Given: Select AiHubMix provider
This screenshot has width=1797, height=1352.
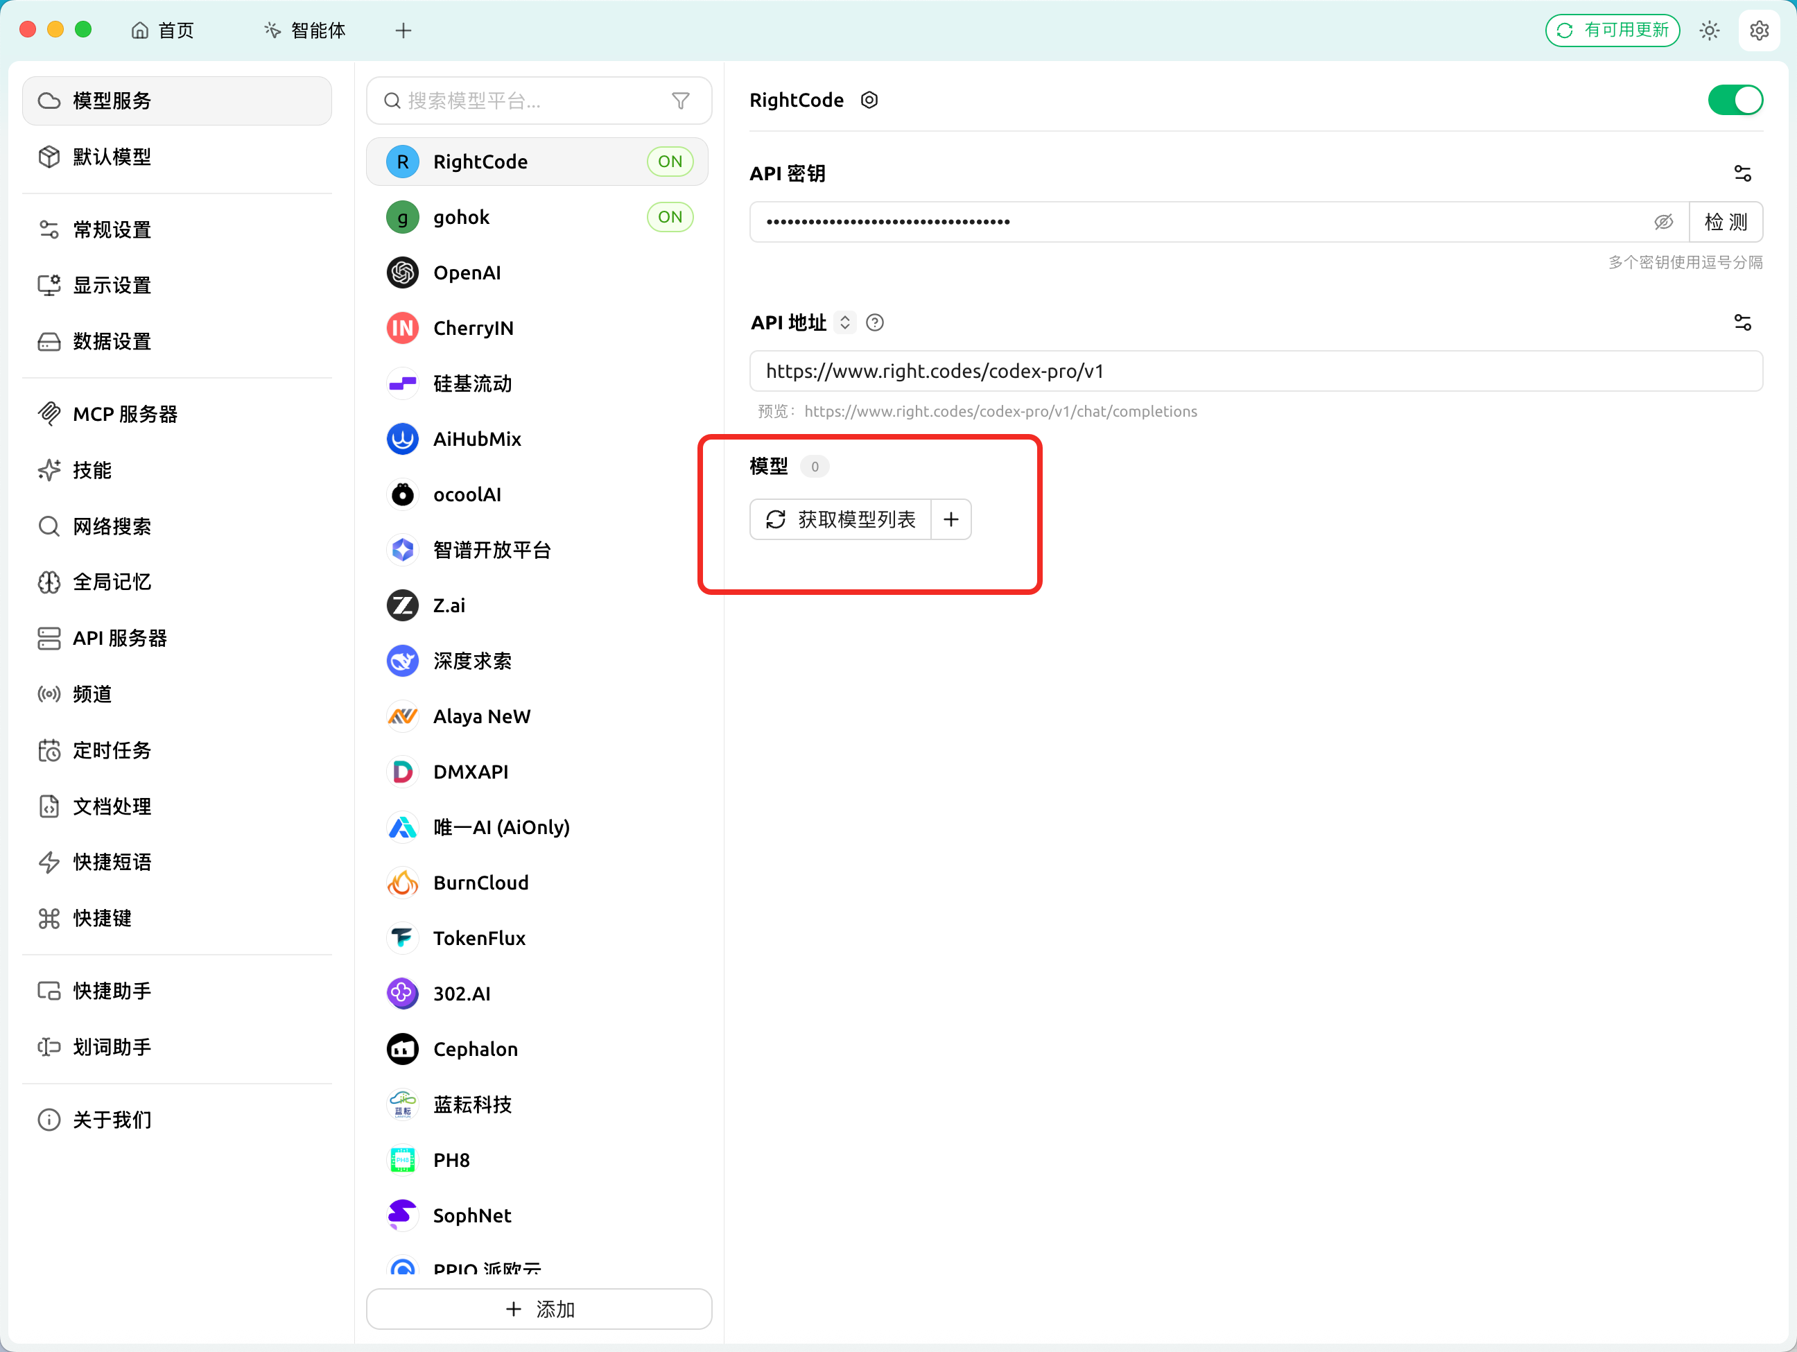Looking at the screenshot, I should pos(538,440).
